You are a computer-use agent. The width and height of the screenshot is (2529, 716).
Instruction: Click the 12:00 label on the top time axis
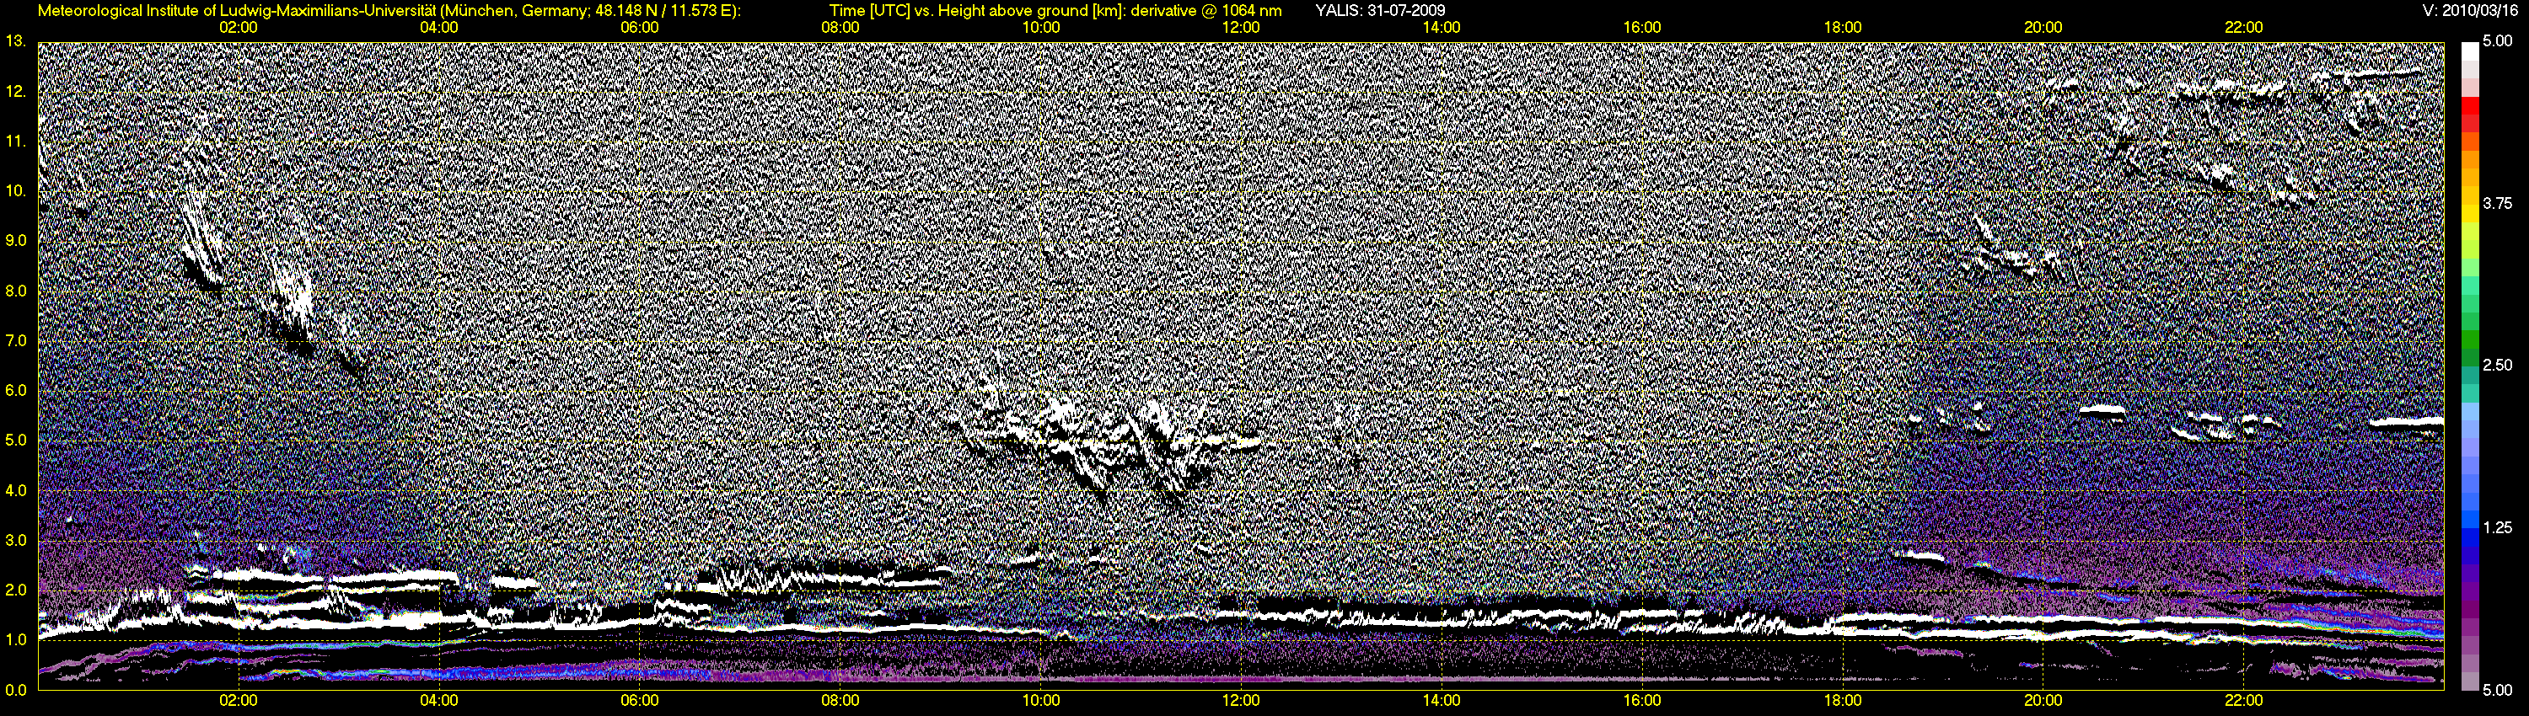[x=1241, y=28]
